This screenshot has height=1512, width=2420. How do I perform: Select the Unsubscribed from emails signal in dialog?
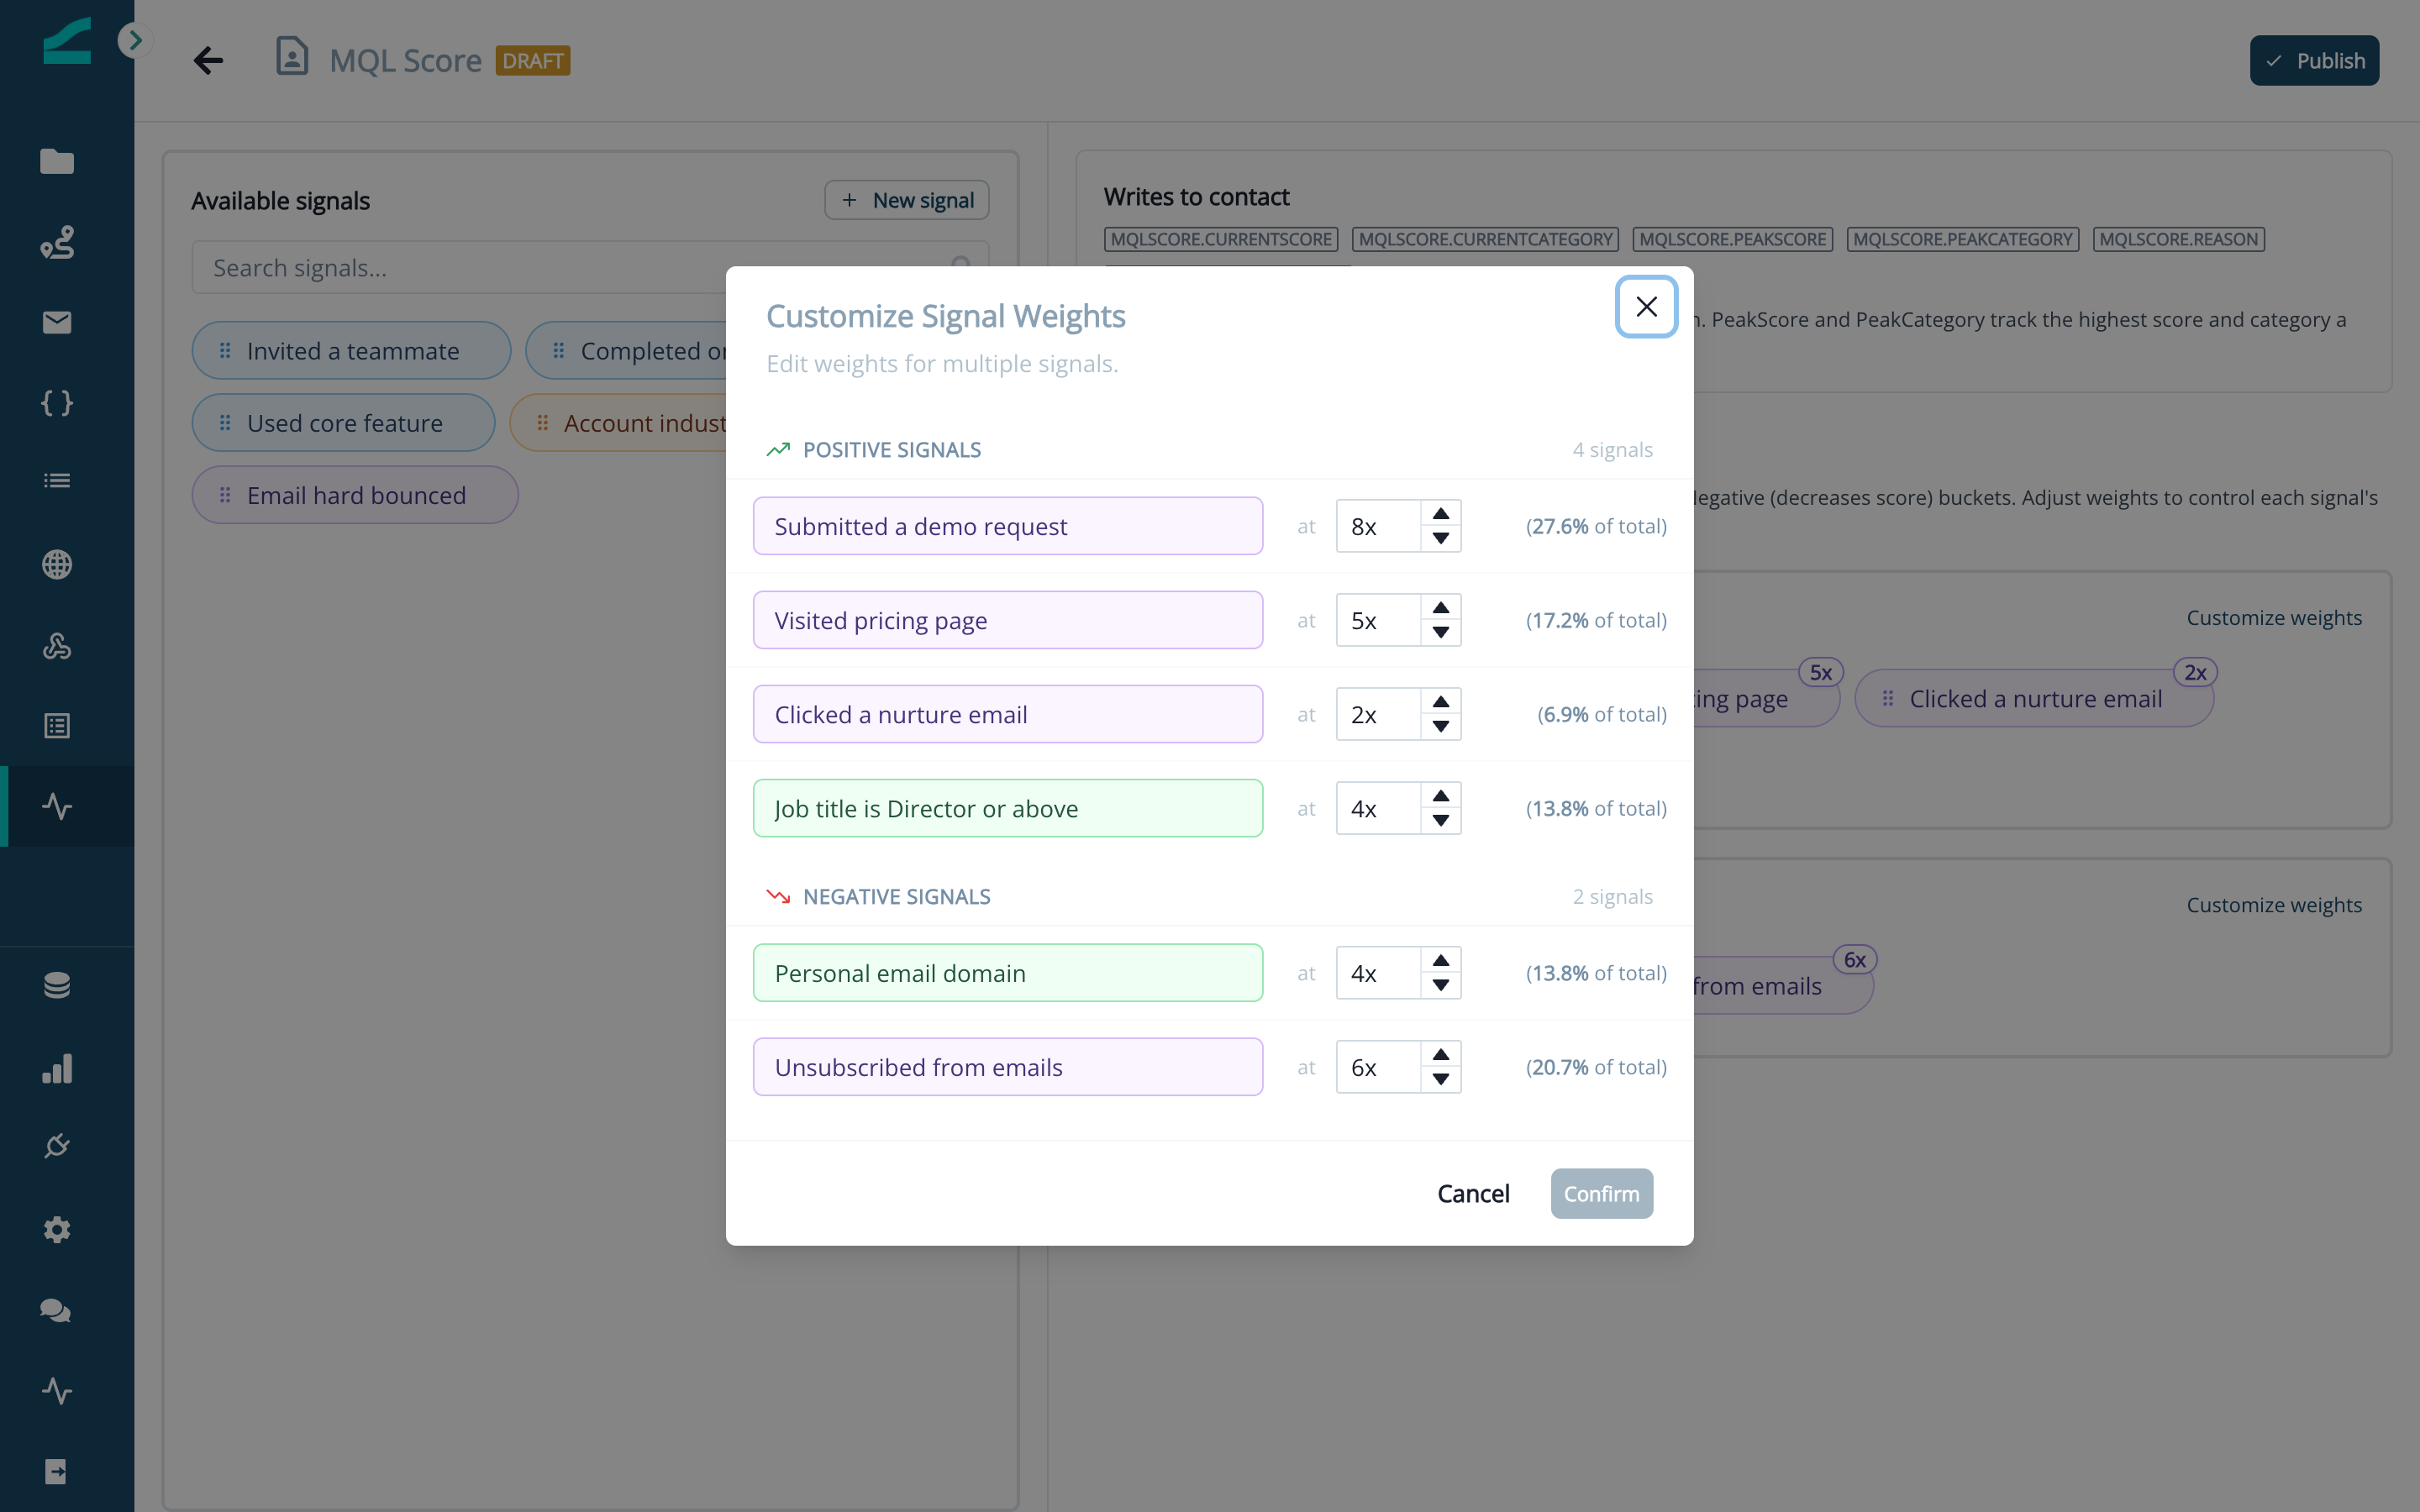1007,1067
